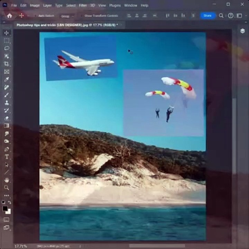The height and width of the screenshot is (249, 249).
Task: Select the Smudge tool
Action: 7,134
